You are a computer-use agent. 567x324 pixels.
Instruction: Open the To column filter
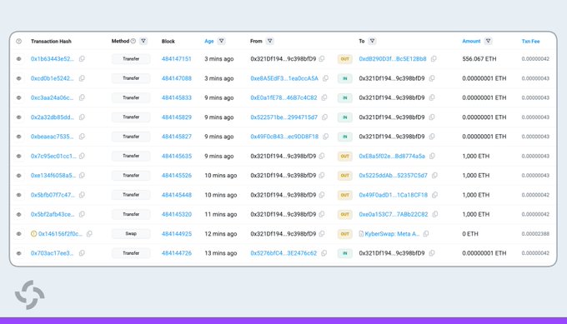pos(372,41)
